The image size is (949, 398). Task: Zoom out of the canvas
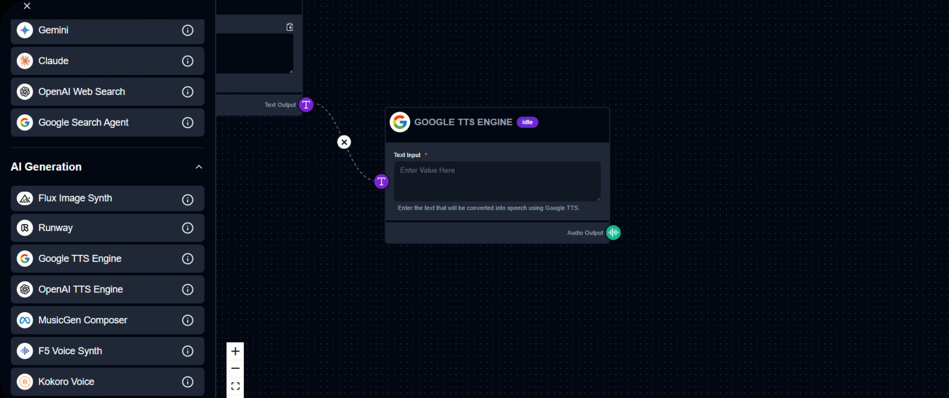(x=235, y=368)
